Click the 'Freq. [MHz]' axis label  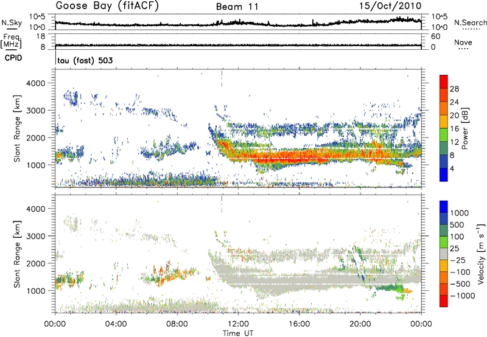(11, 41)
